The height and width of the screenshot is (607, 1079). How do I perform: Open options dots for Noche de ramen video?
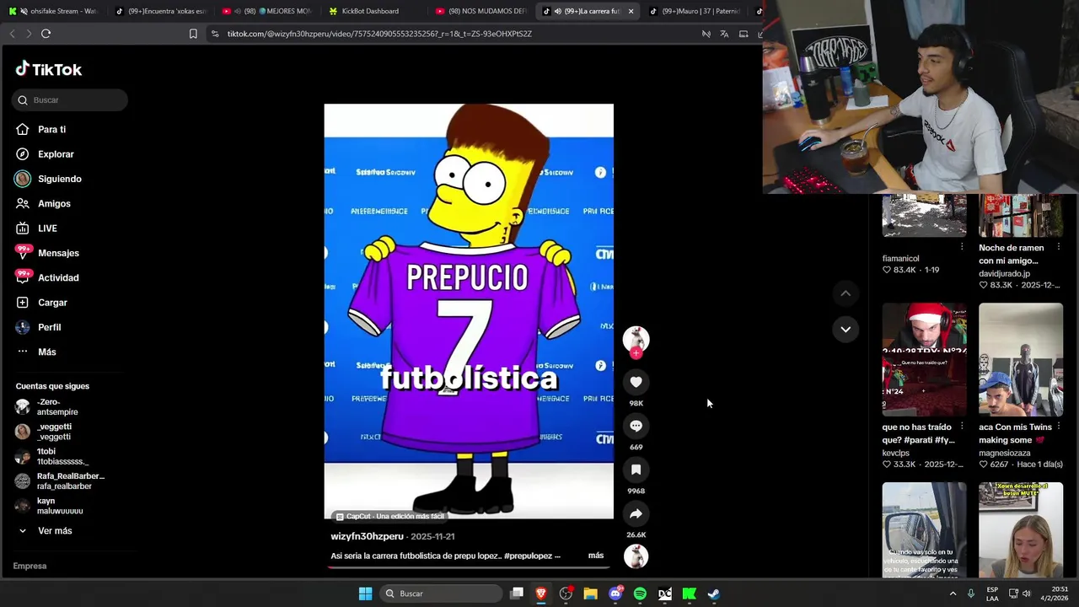tap(1058, 247)
